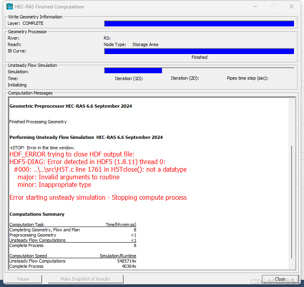Click 'Time(hh:mm:ss)' column header
Screen dimensions: 304x287
(x=121, y=225)
